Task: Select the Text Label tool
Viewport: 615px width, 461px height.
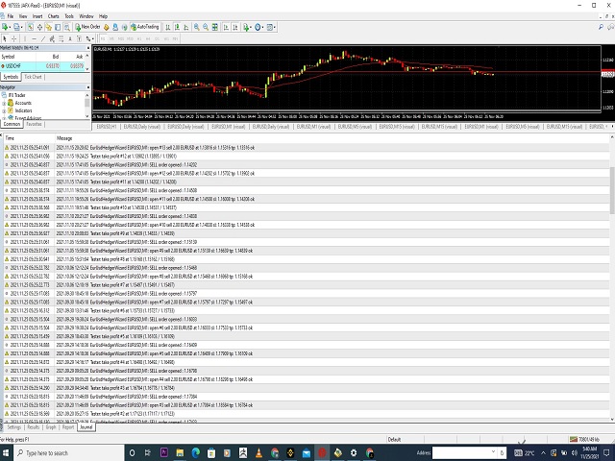Action: tap(79, 38)
